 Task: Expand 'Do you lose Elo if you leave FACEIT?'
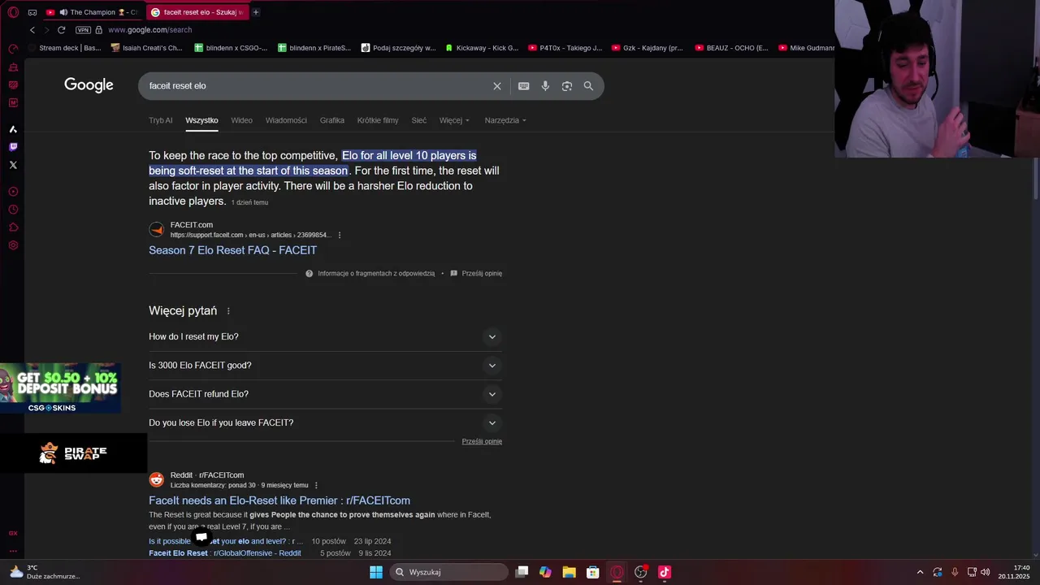[x=325, y=422]
